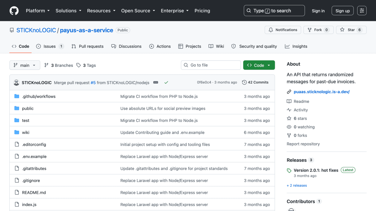The width and height of the screenshot is (376, 211).
Task: View 6 stars stargazers link
Action: pos(297,118)
